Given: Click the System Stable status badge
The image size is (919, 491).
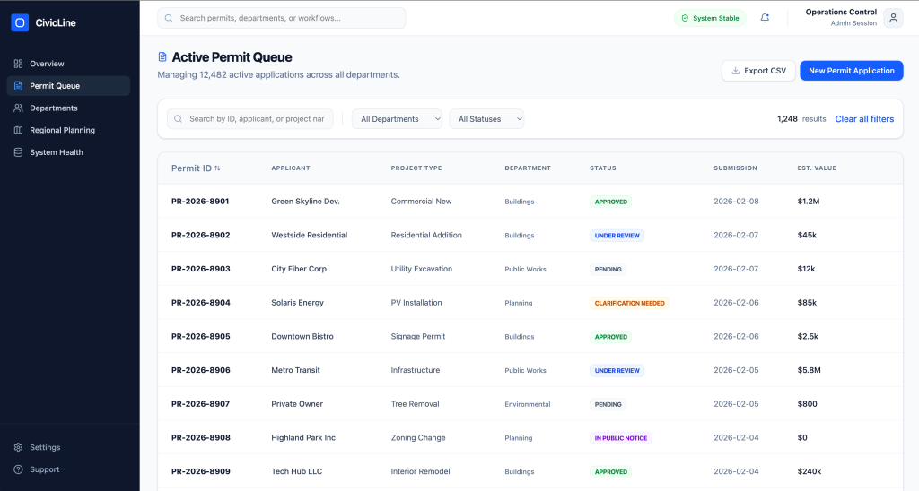Looking at the screenshot, I should [710, 18].
